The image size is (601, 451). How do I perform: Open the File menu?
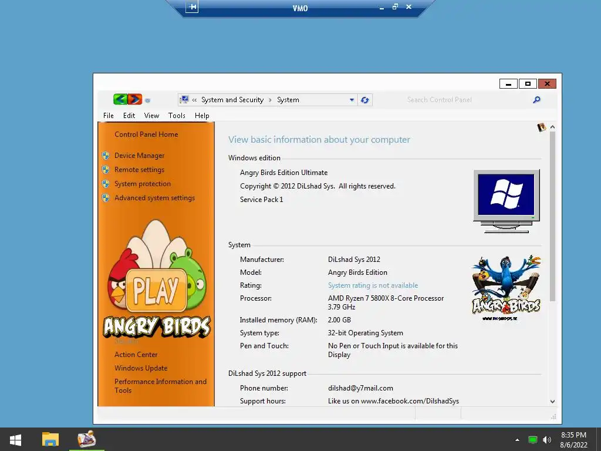(x=109, y=116)
